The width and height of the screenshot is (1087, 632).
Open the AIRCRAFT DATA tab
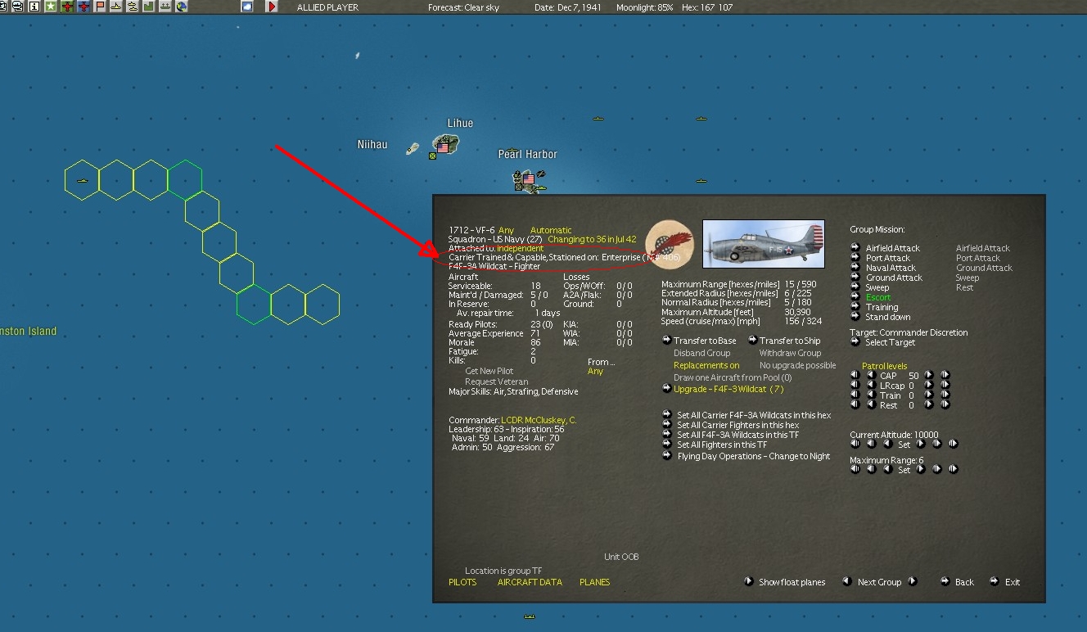[x=530, y=582]
